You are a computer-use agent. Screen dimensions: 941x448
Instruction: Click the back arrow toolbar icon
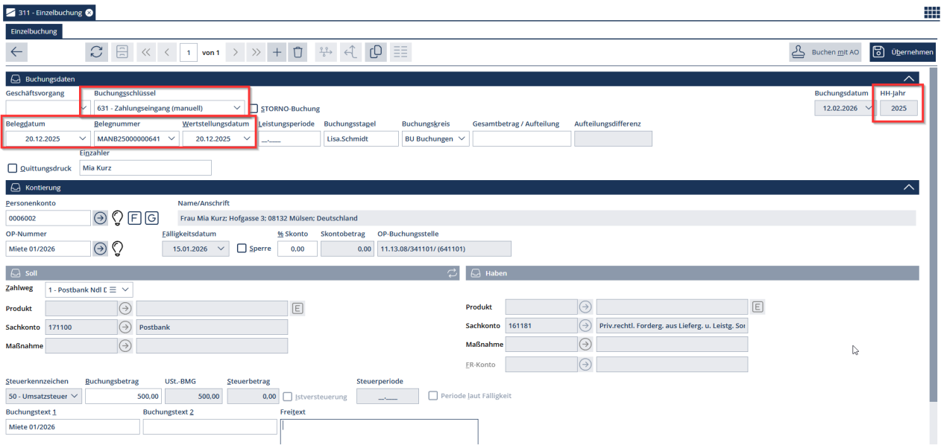[x=17, y=52]
